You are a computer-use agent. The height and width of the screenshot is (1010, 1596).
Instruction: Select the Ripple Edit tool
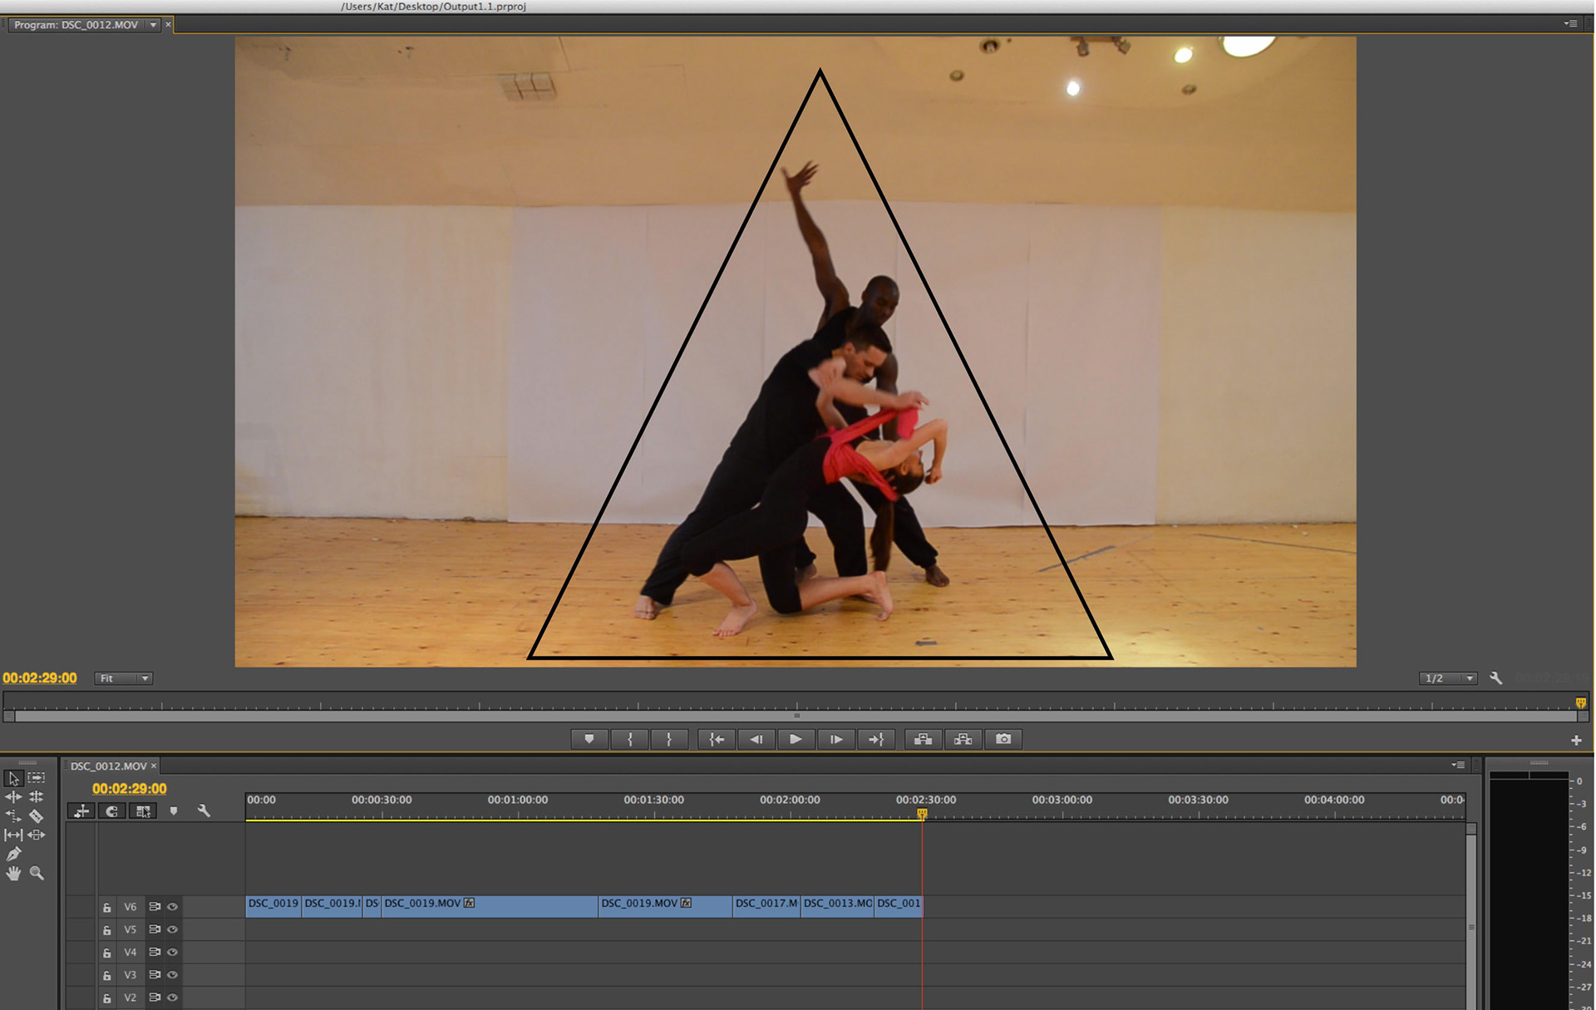coord(13,796)
